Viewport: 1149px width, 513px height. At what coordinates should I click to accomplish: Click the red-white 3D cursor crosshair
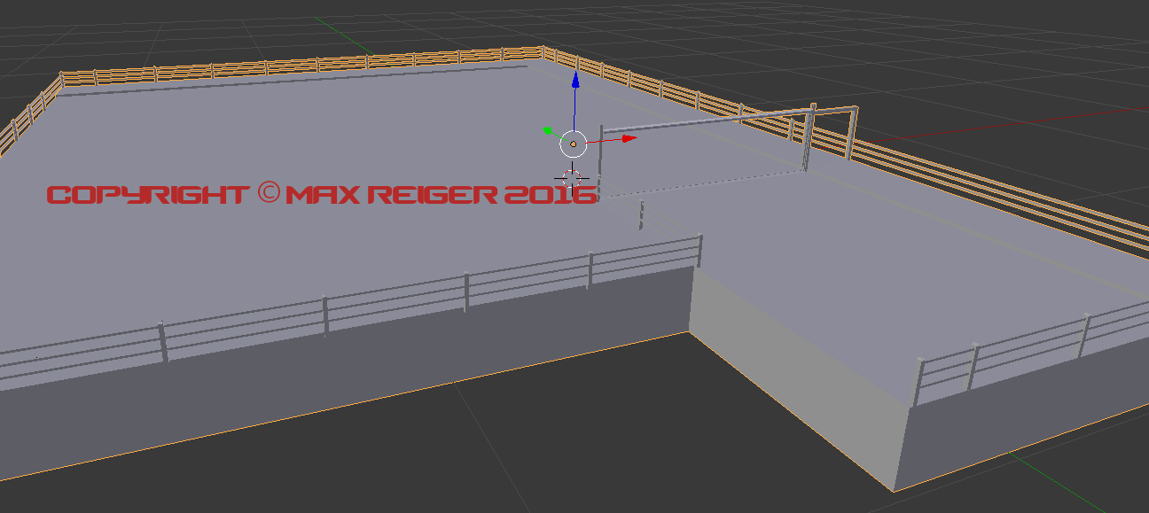point(571,178)
